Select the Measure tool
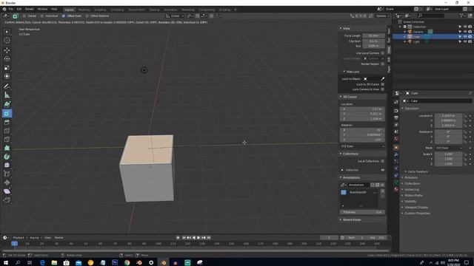474x266 pixels. (7, 95)
